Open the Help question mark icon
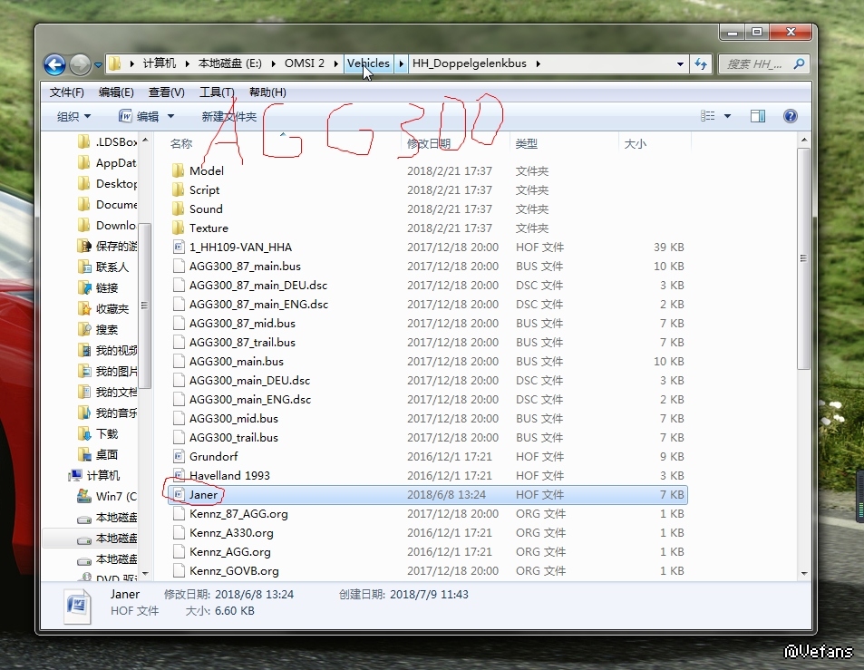The height and width of the screenshot is (670, 864). click(x=791, y=116)
